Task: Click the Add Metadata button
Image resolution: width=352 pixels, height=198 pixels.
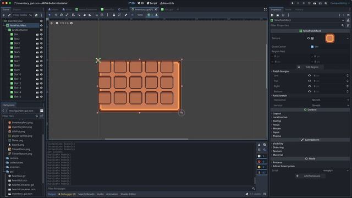Action: (310, 176)
